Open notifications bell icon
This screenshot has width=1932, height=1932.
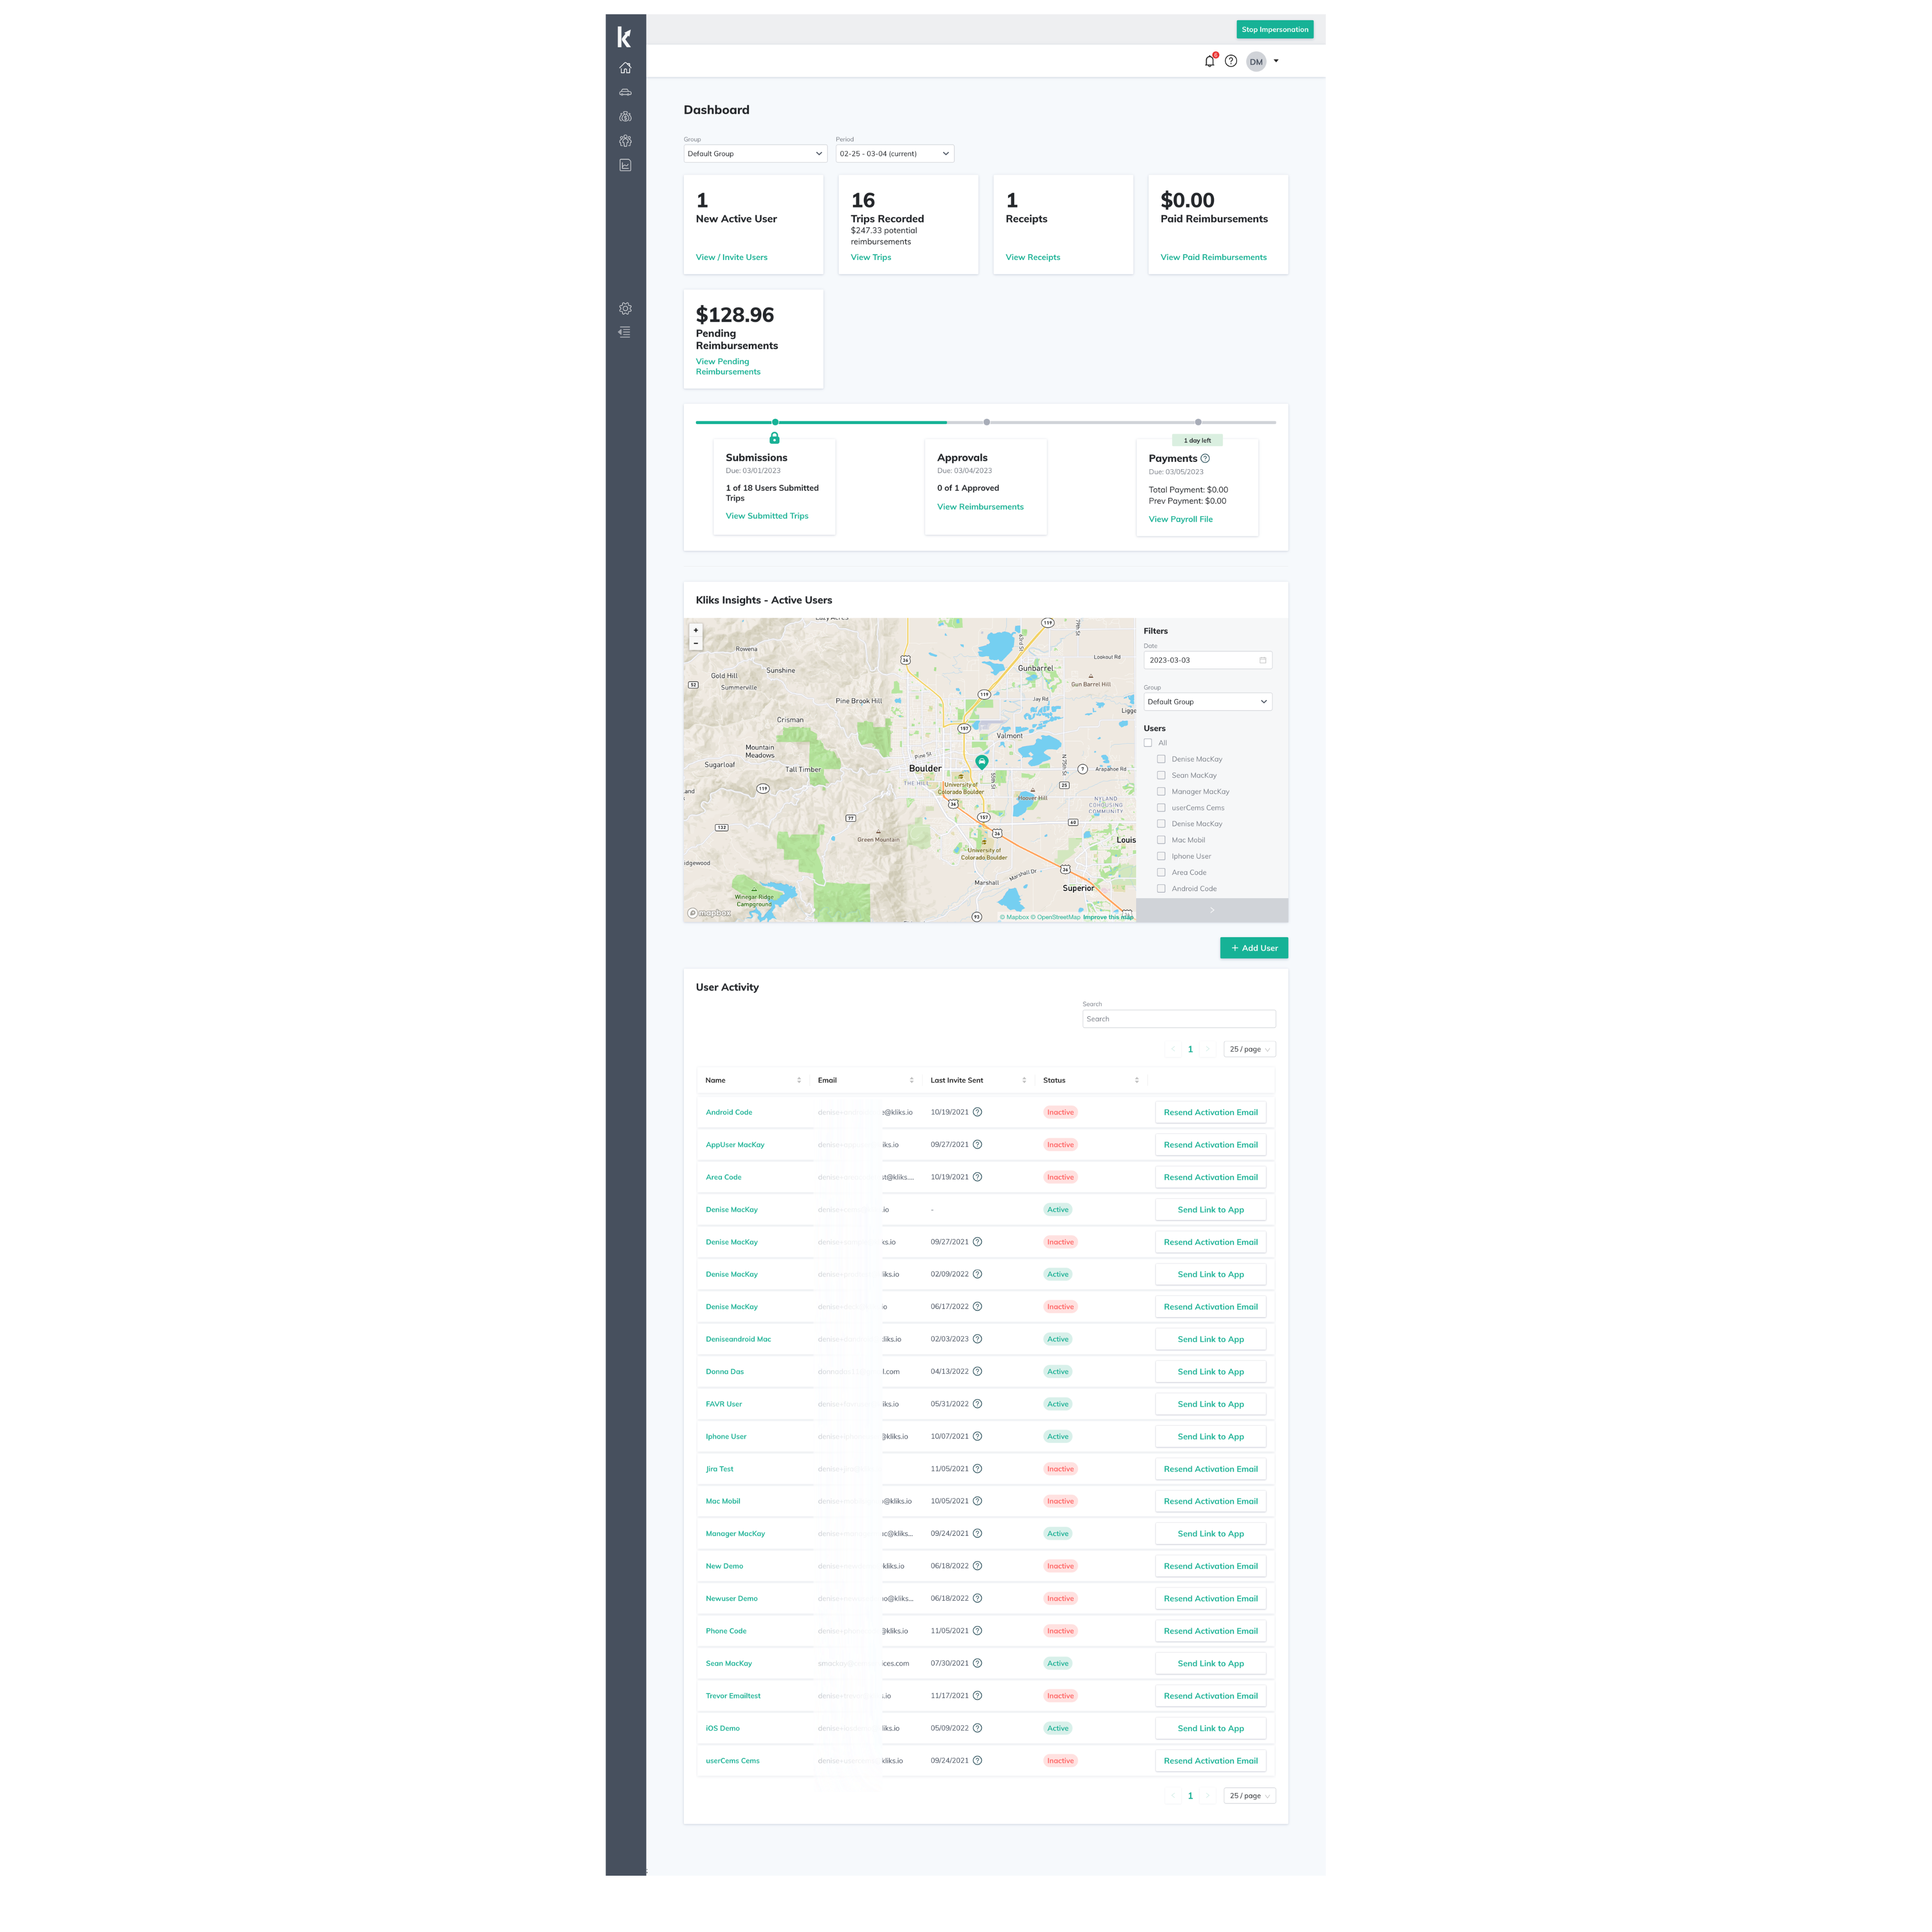pos(1209,61)
